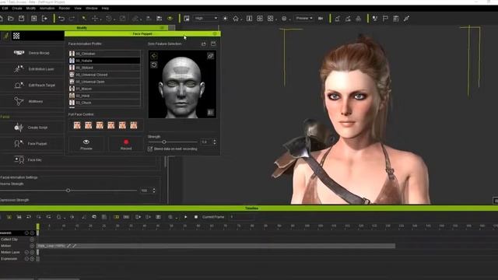Click the Face Puppet Strength value stepper arrows
The width and height of the screenshot is (498, 280).
(215, 142)
